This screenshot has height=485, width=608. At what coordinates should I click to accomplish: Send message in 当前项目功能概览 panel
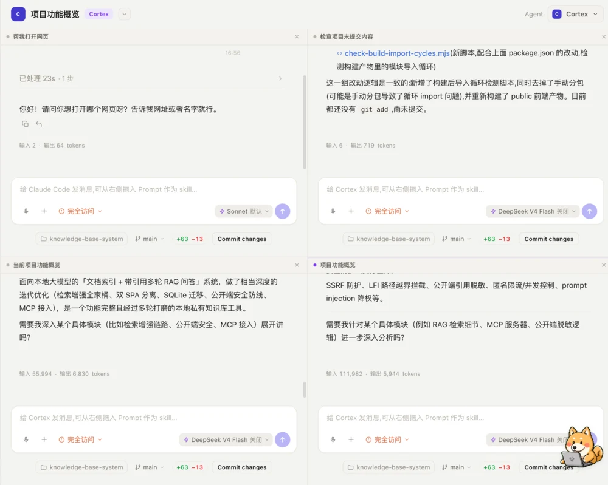(283, 439)
